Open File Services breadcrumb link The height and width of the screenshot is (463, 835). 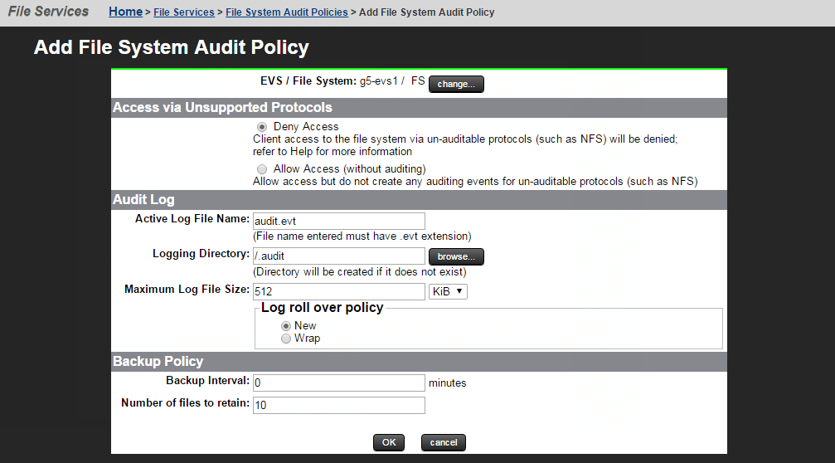(188, 12)
